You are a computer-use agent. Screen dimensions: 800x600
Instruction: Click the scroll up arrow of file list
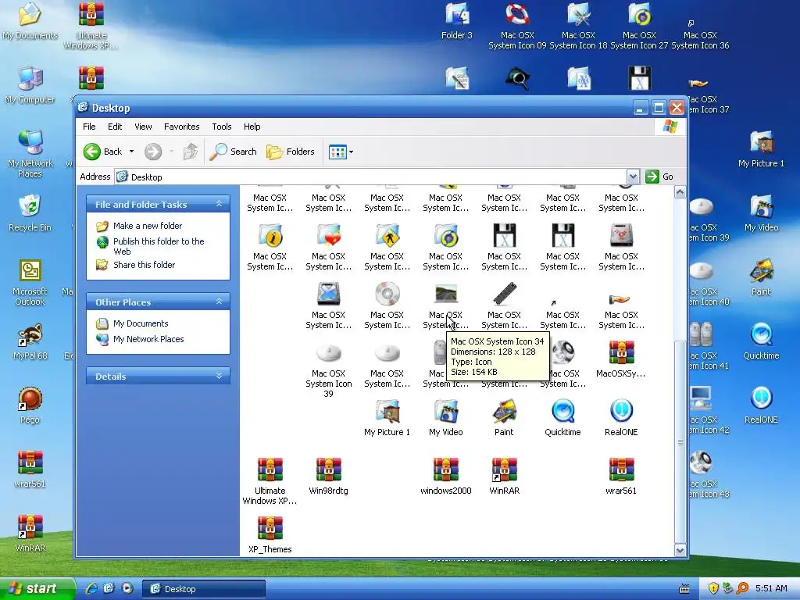pyautogui.click(x=680, y=192)
